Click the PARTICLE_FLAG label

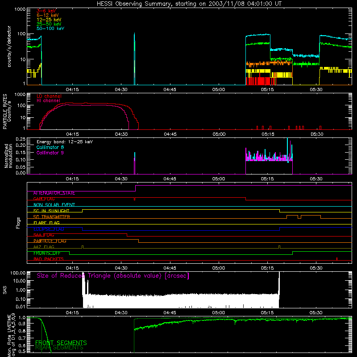50,241
